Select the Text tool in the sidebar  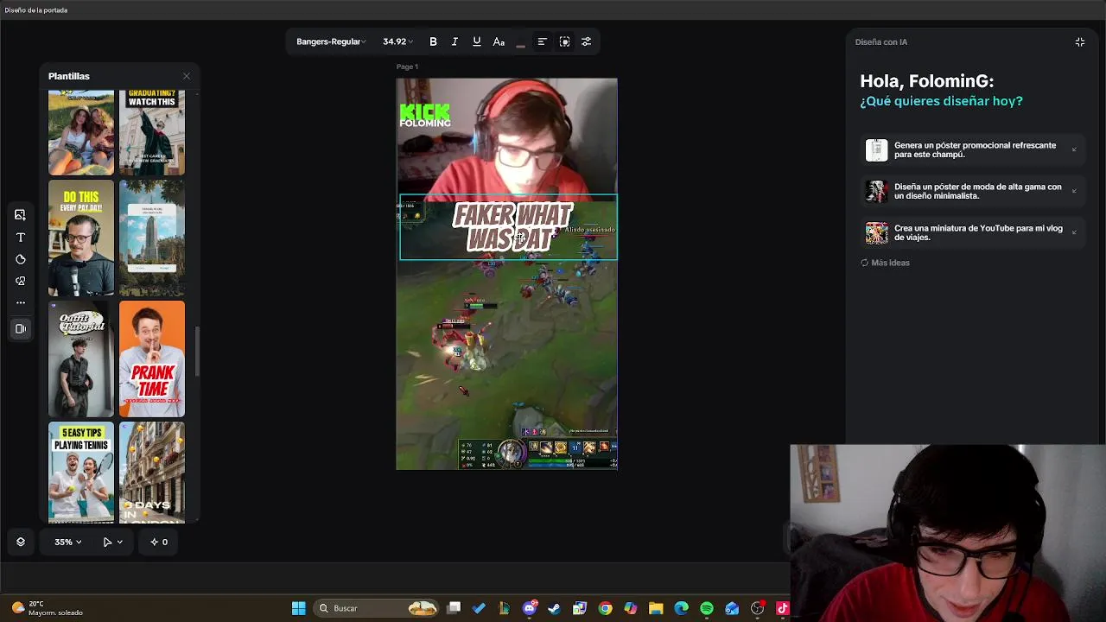click(21, 237)
